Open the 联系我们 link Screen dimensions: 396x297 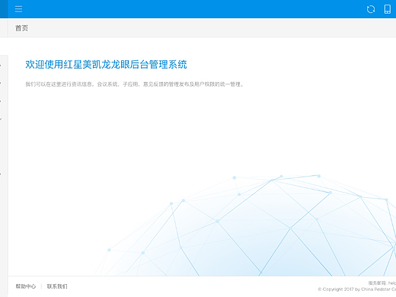pyautogui.click(x=57, y=286)
